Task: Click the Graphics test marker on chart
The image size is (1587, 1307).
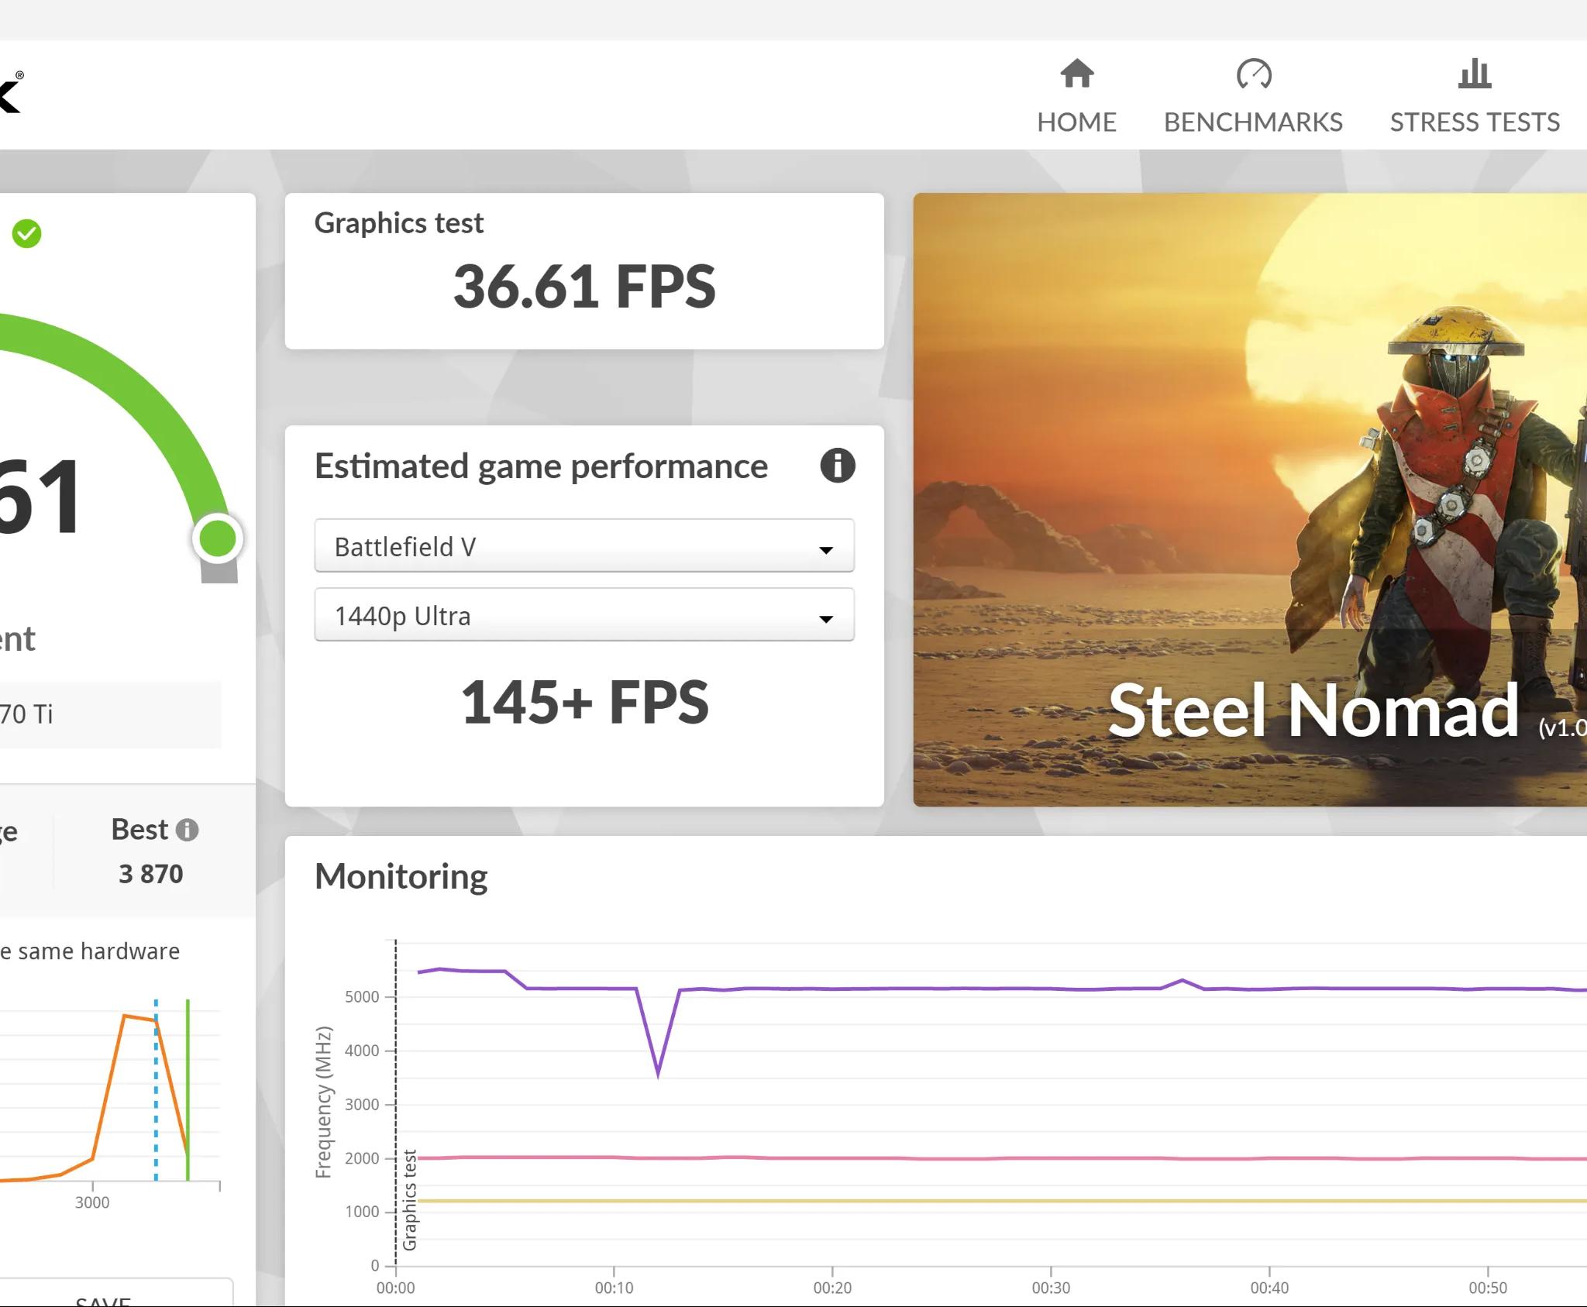Action: (409, 1200)
